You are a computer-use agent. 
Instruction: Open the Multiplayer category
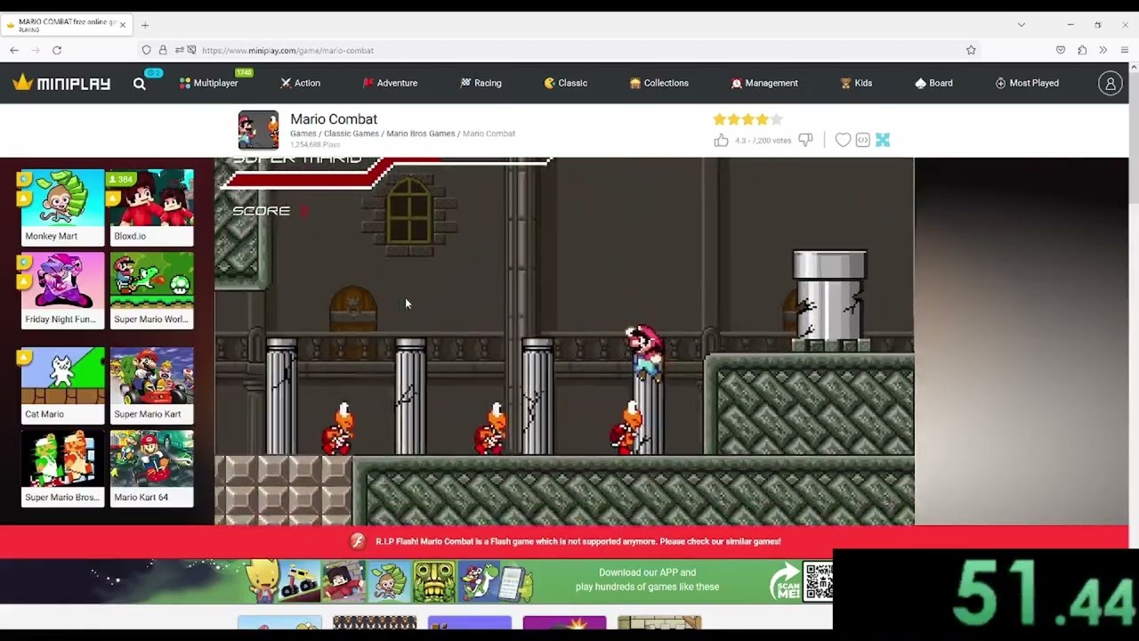(208, 83)
